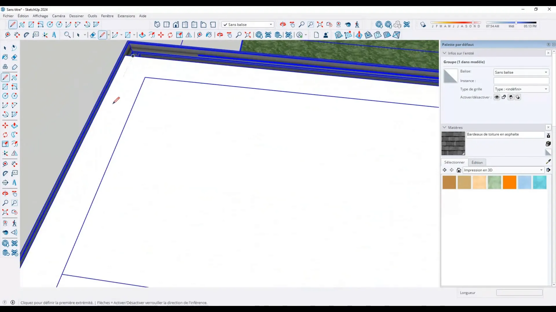Toggle visibility eye icon in entity info
Image resolution: width=556 pixels, height=312 pixels.
(497, 97)
